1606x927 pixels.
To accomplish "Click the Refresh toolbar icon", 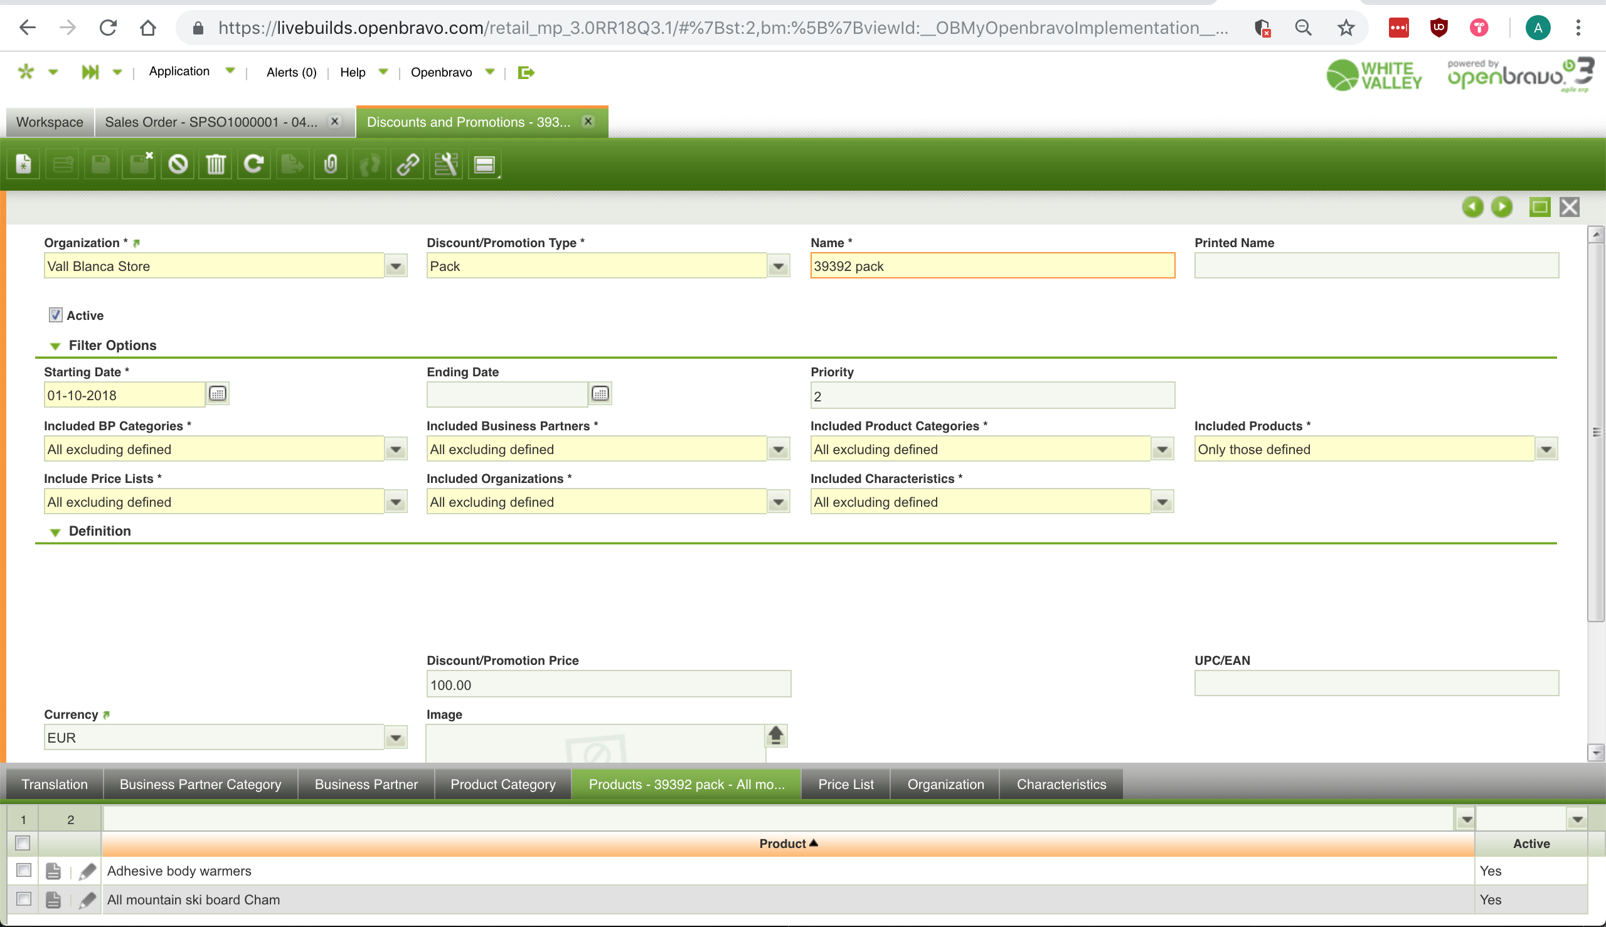I will click(254, 165).
